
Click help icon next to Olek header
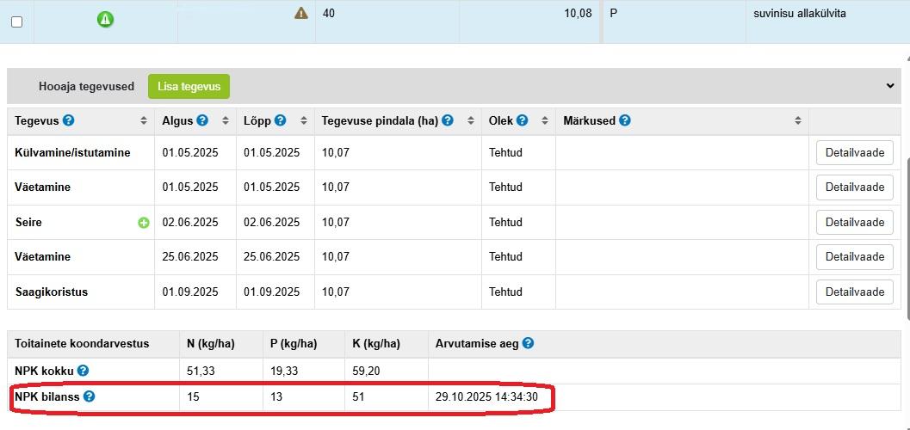pos(523,120)
